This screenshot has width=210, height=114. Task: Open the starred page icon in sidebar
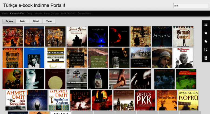point(206,50)
